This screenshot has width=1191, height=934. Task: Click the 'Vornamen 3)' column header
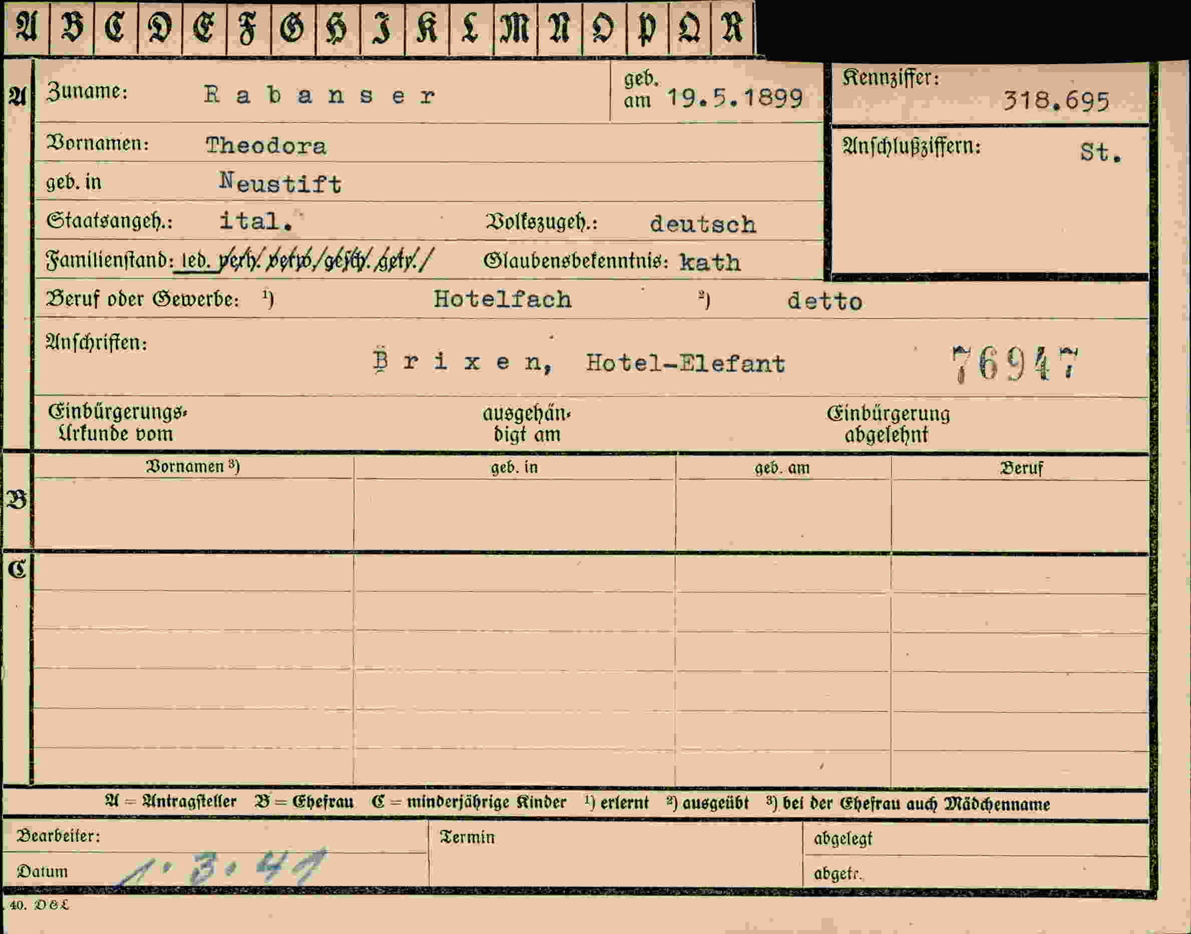192,466
